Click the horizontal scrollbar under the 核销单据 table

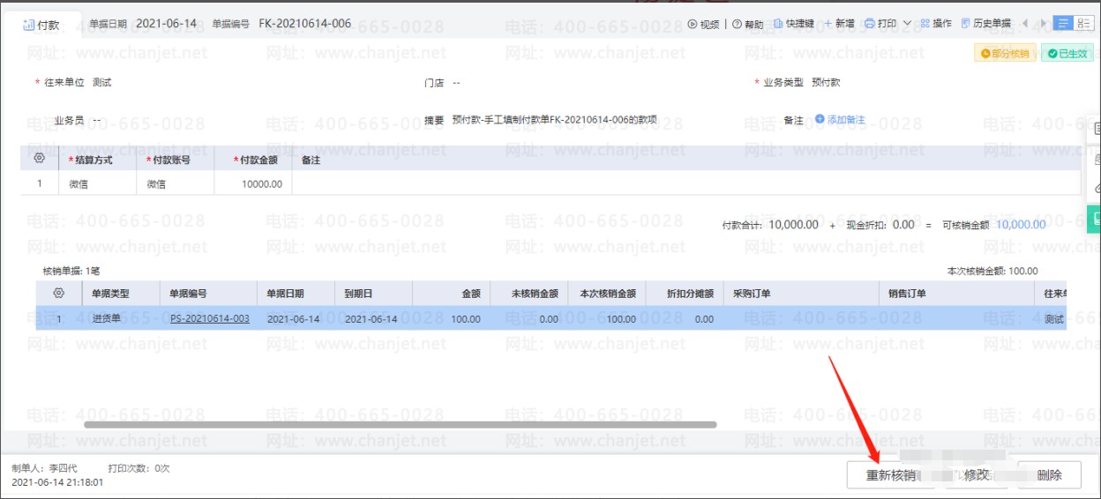tap(401, 424)
